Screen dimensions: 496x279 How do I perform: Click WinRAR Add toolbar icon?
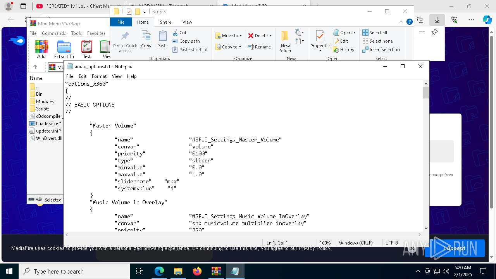(x=41, y=49)
